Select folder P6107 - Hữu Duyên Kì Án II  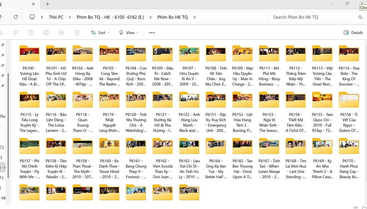[x=189, y=66]
